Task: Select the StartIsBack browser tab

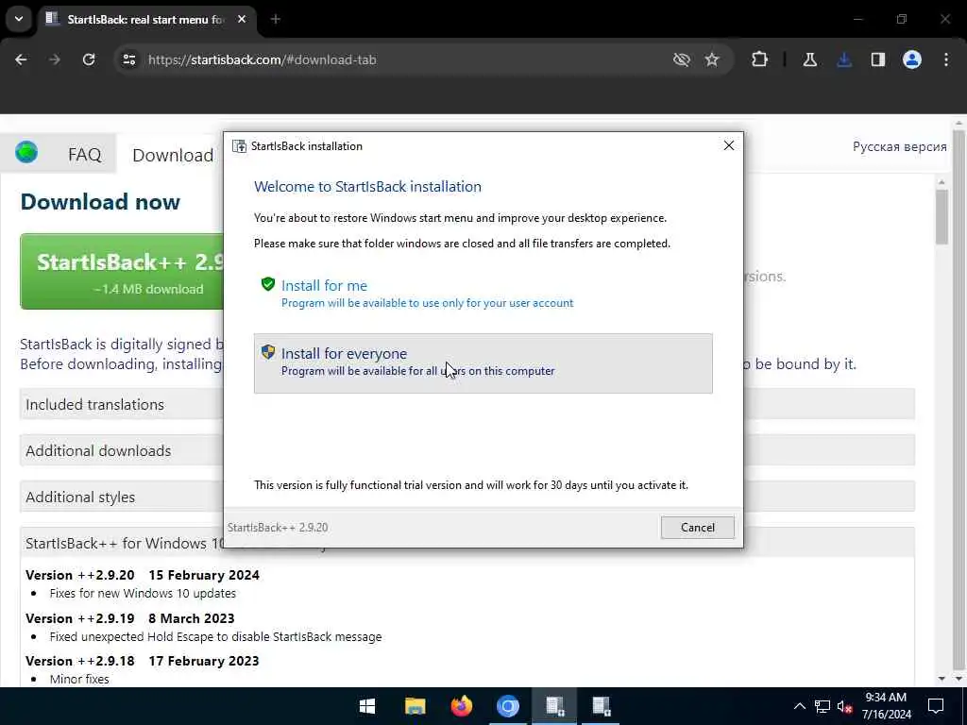Action: (146, 19)
